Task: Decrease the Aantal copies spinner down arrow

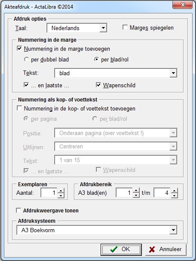Action: point(61,195)
